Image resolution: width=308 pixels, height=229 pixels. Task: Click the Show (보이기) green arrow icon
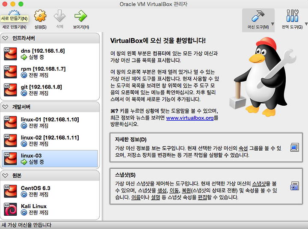click(81, 16)
